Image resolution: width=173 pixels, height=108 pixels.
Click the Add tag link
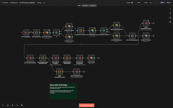pyautogui.click(x=39, y=3)
